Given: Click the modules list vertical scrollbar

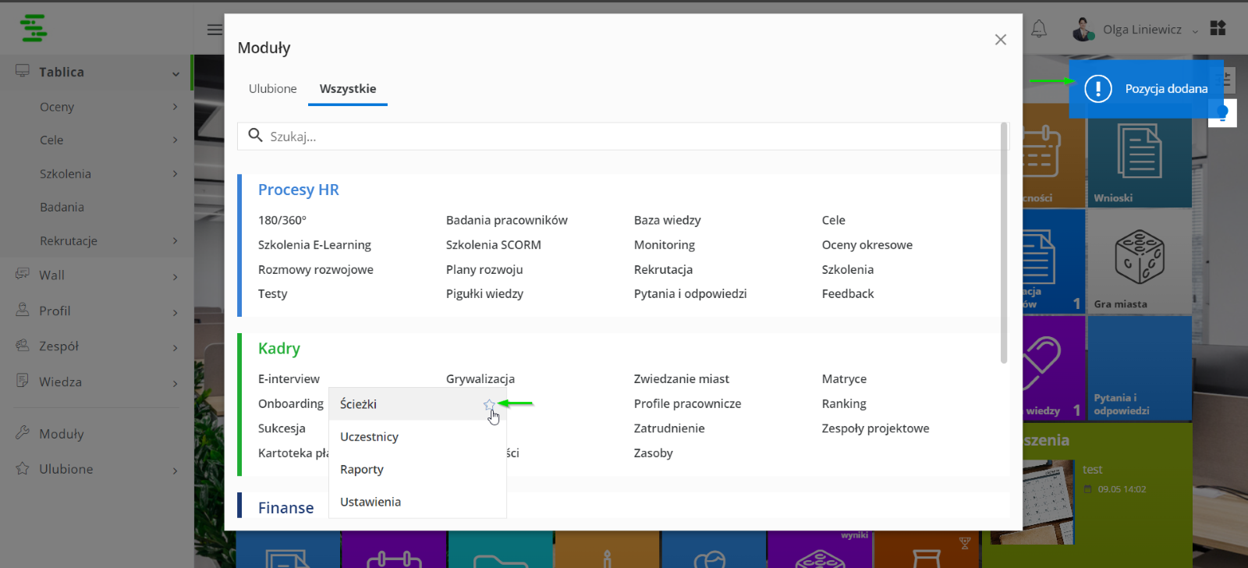Looking at the screenshot, I should pos(1004,243).
